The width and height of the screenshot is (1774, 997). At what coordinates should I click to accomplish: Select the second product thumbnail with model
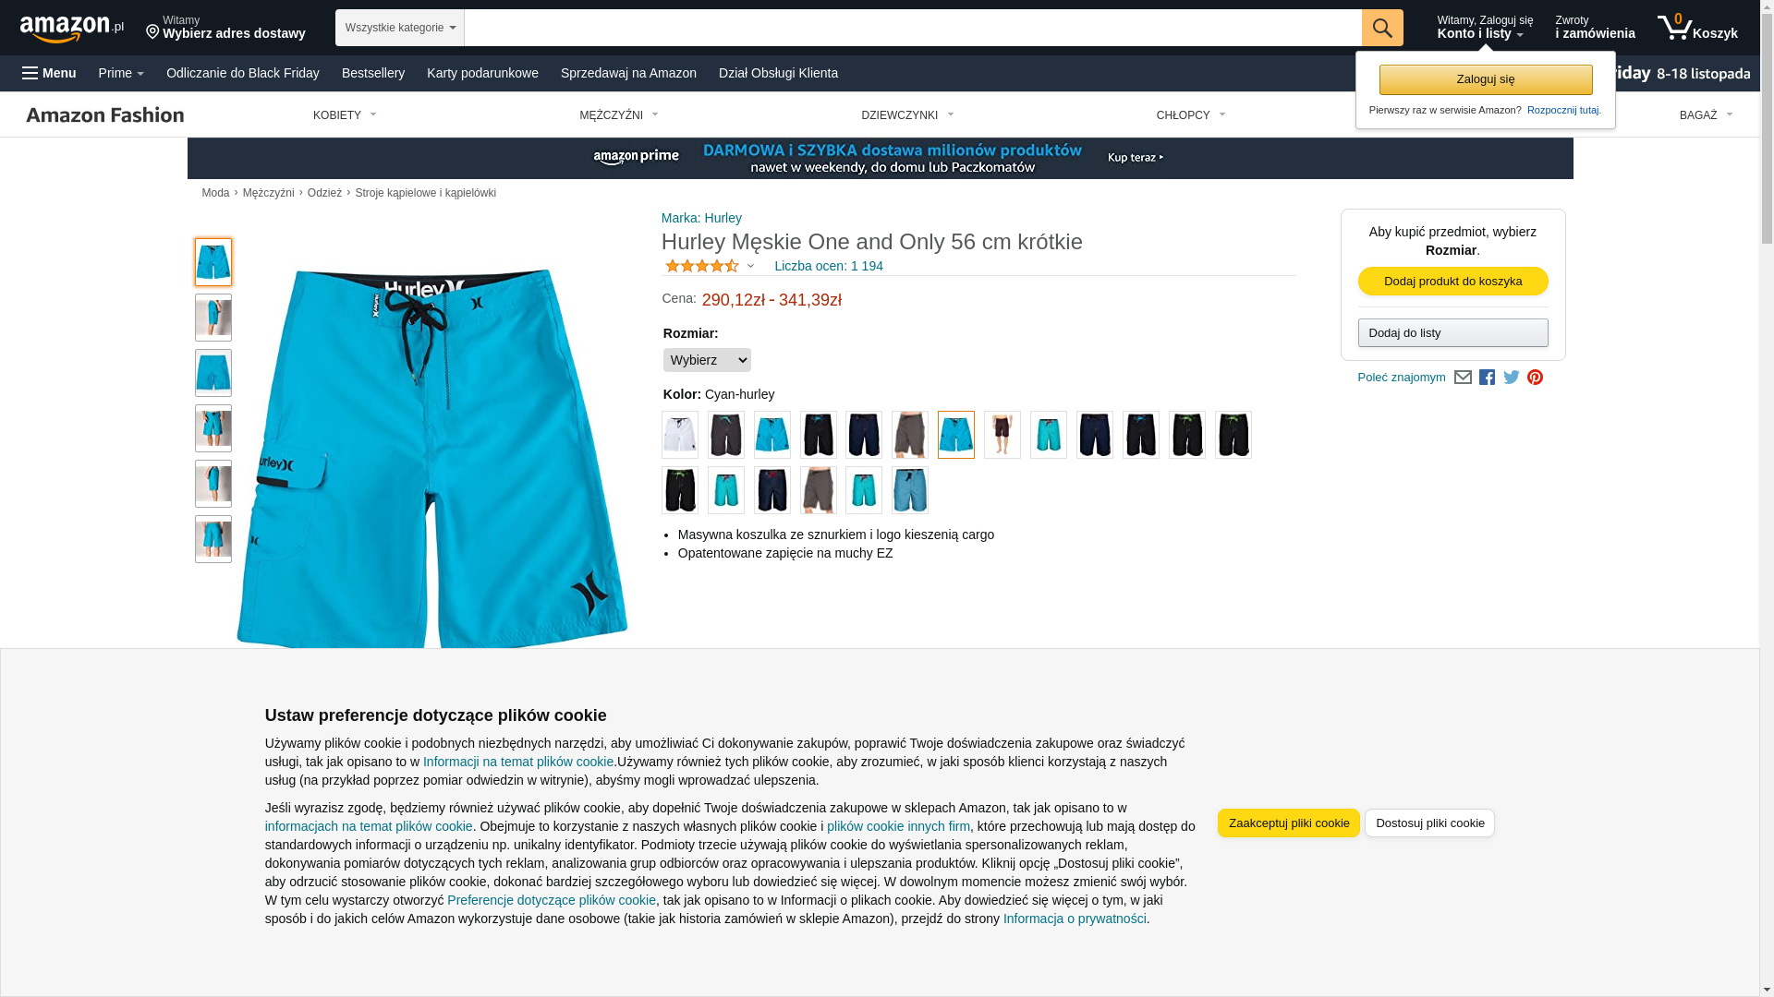(213, 318)
